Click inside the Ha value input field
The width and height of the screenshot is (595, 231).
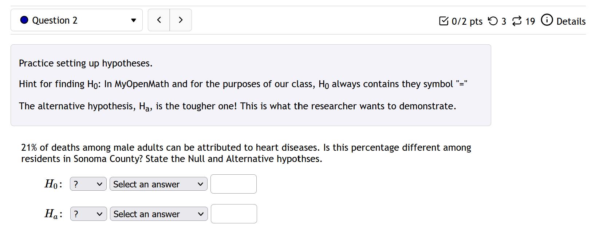point(233,214)
